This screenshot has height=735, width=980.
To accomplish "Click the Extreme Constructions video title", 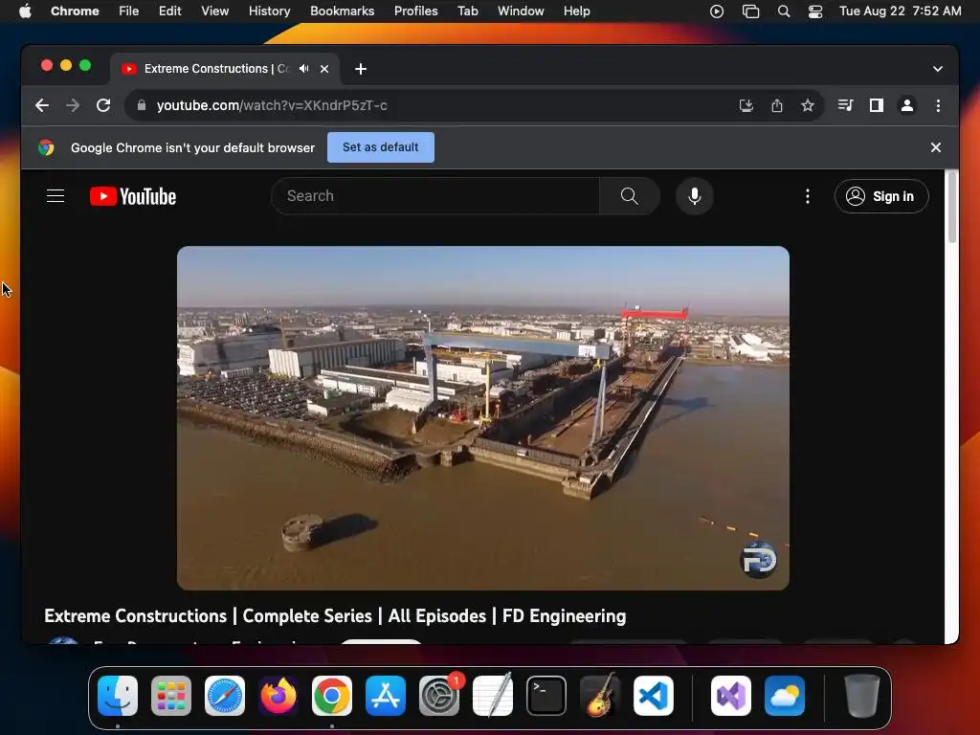I will pyautogui.click(x=335, y=616).
